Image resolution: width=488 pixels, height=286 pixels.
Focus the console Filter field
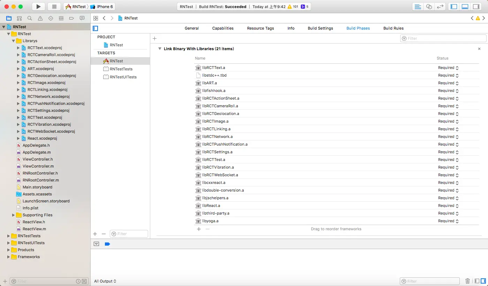point(430,281)
